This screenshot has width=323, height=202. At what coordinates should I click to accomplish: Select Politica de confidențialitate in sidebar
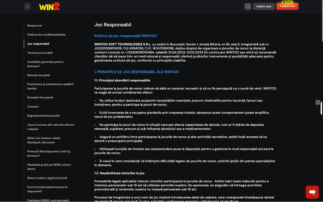(46, 35)
